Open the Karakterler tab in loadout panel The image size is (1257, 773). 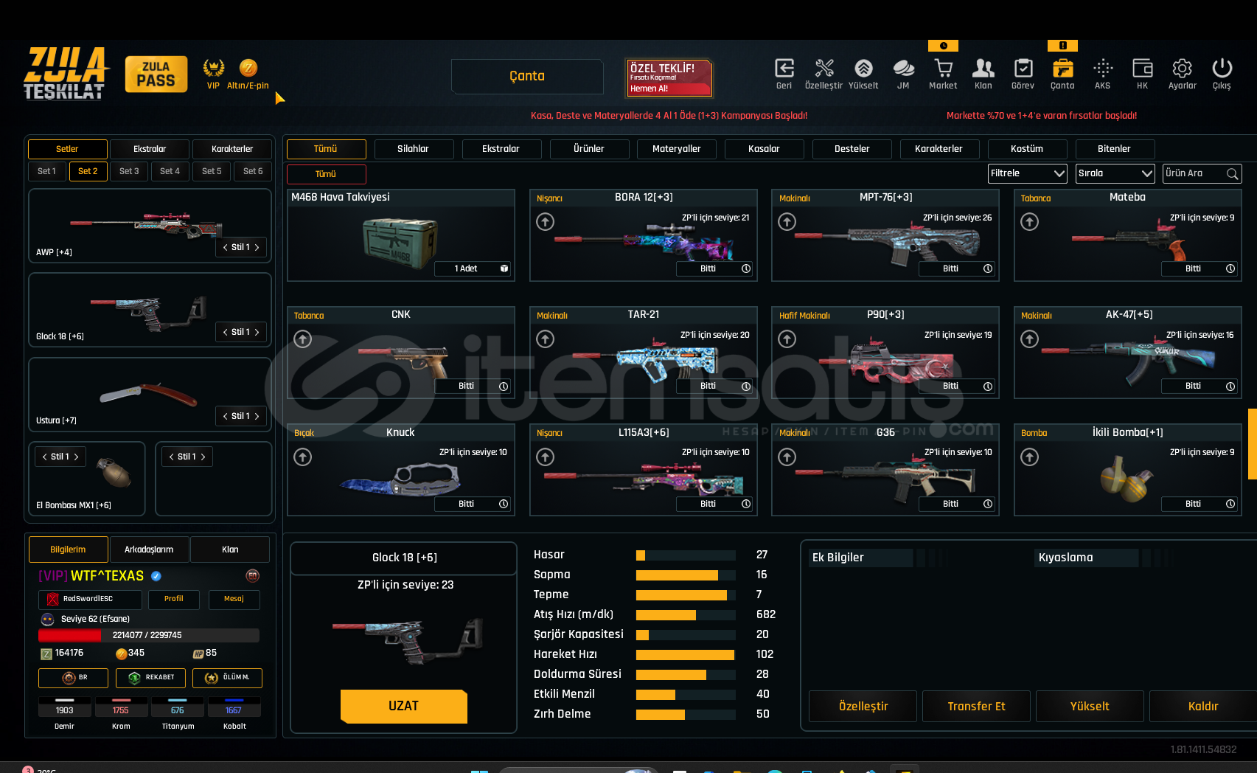(x=232, y=149)
